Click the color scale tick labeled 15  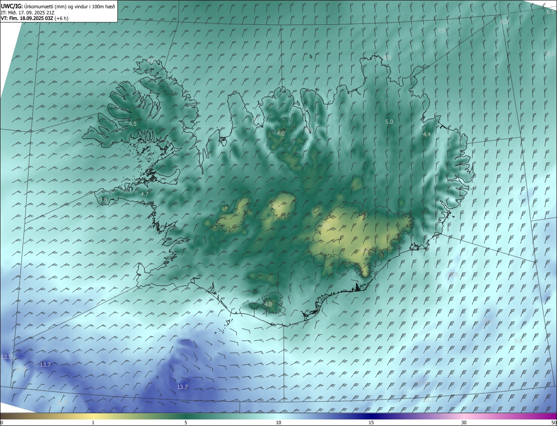(x=371, y=423)
